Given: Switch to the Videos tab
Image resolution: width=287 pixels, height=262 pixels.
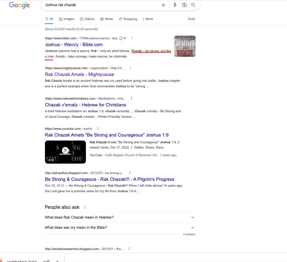Looking at the screenshot, I should click(x=87, y=19).
